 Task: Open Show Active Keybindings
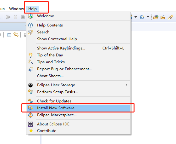click(x=79, y=48)
